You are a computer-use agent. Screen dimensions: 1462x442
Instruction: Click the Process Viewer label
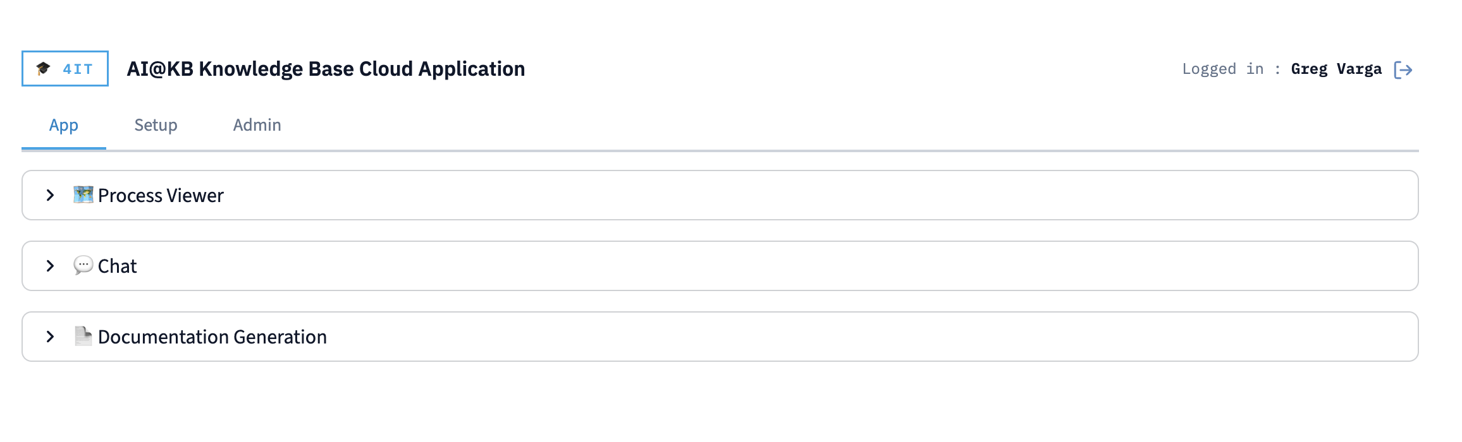(x=161, y=196)
